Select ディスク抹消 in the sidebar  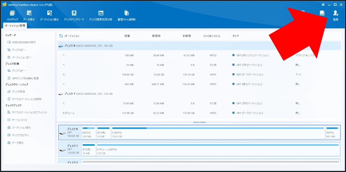(x=17, y=92)
